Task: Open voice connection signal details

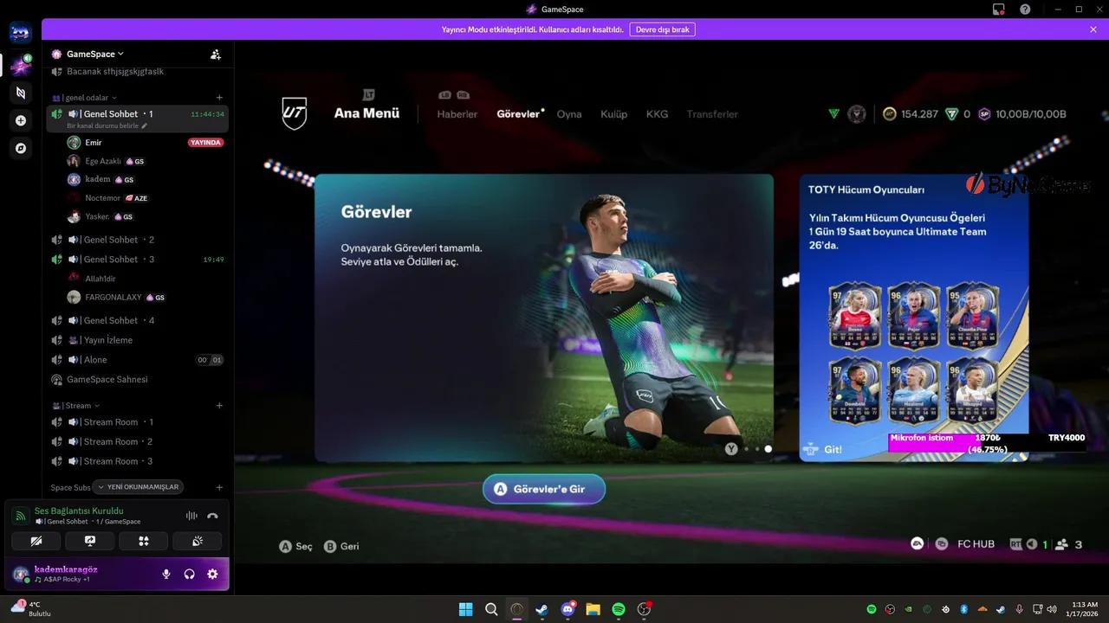Action: [20, 516]
